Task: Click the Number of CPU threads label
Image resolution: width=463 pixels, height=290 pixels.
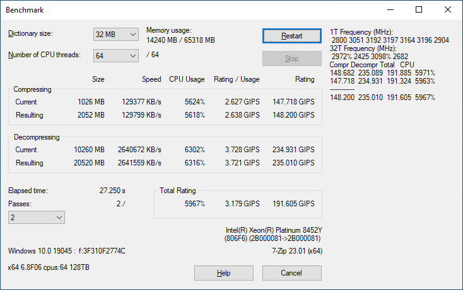Action: (44, 55)
